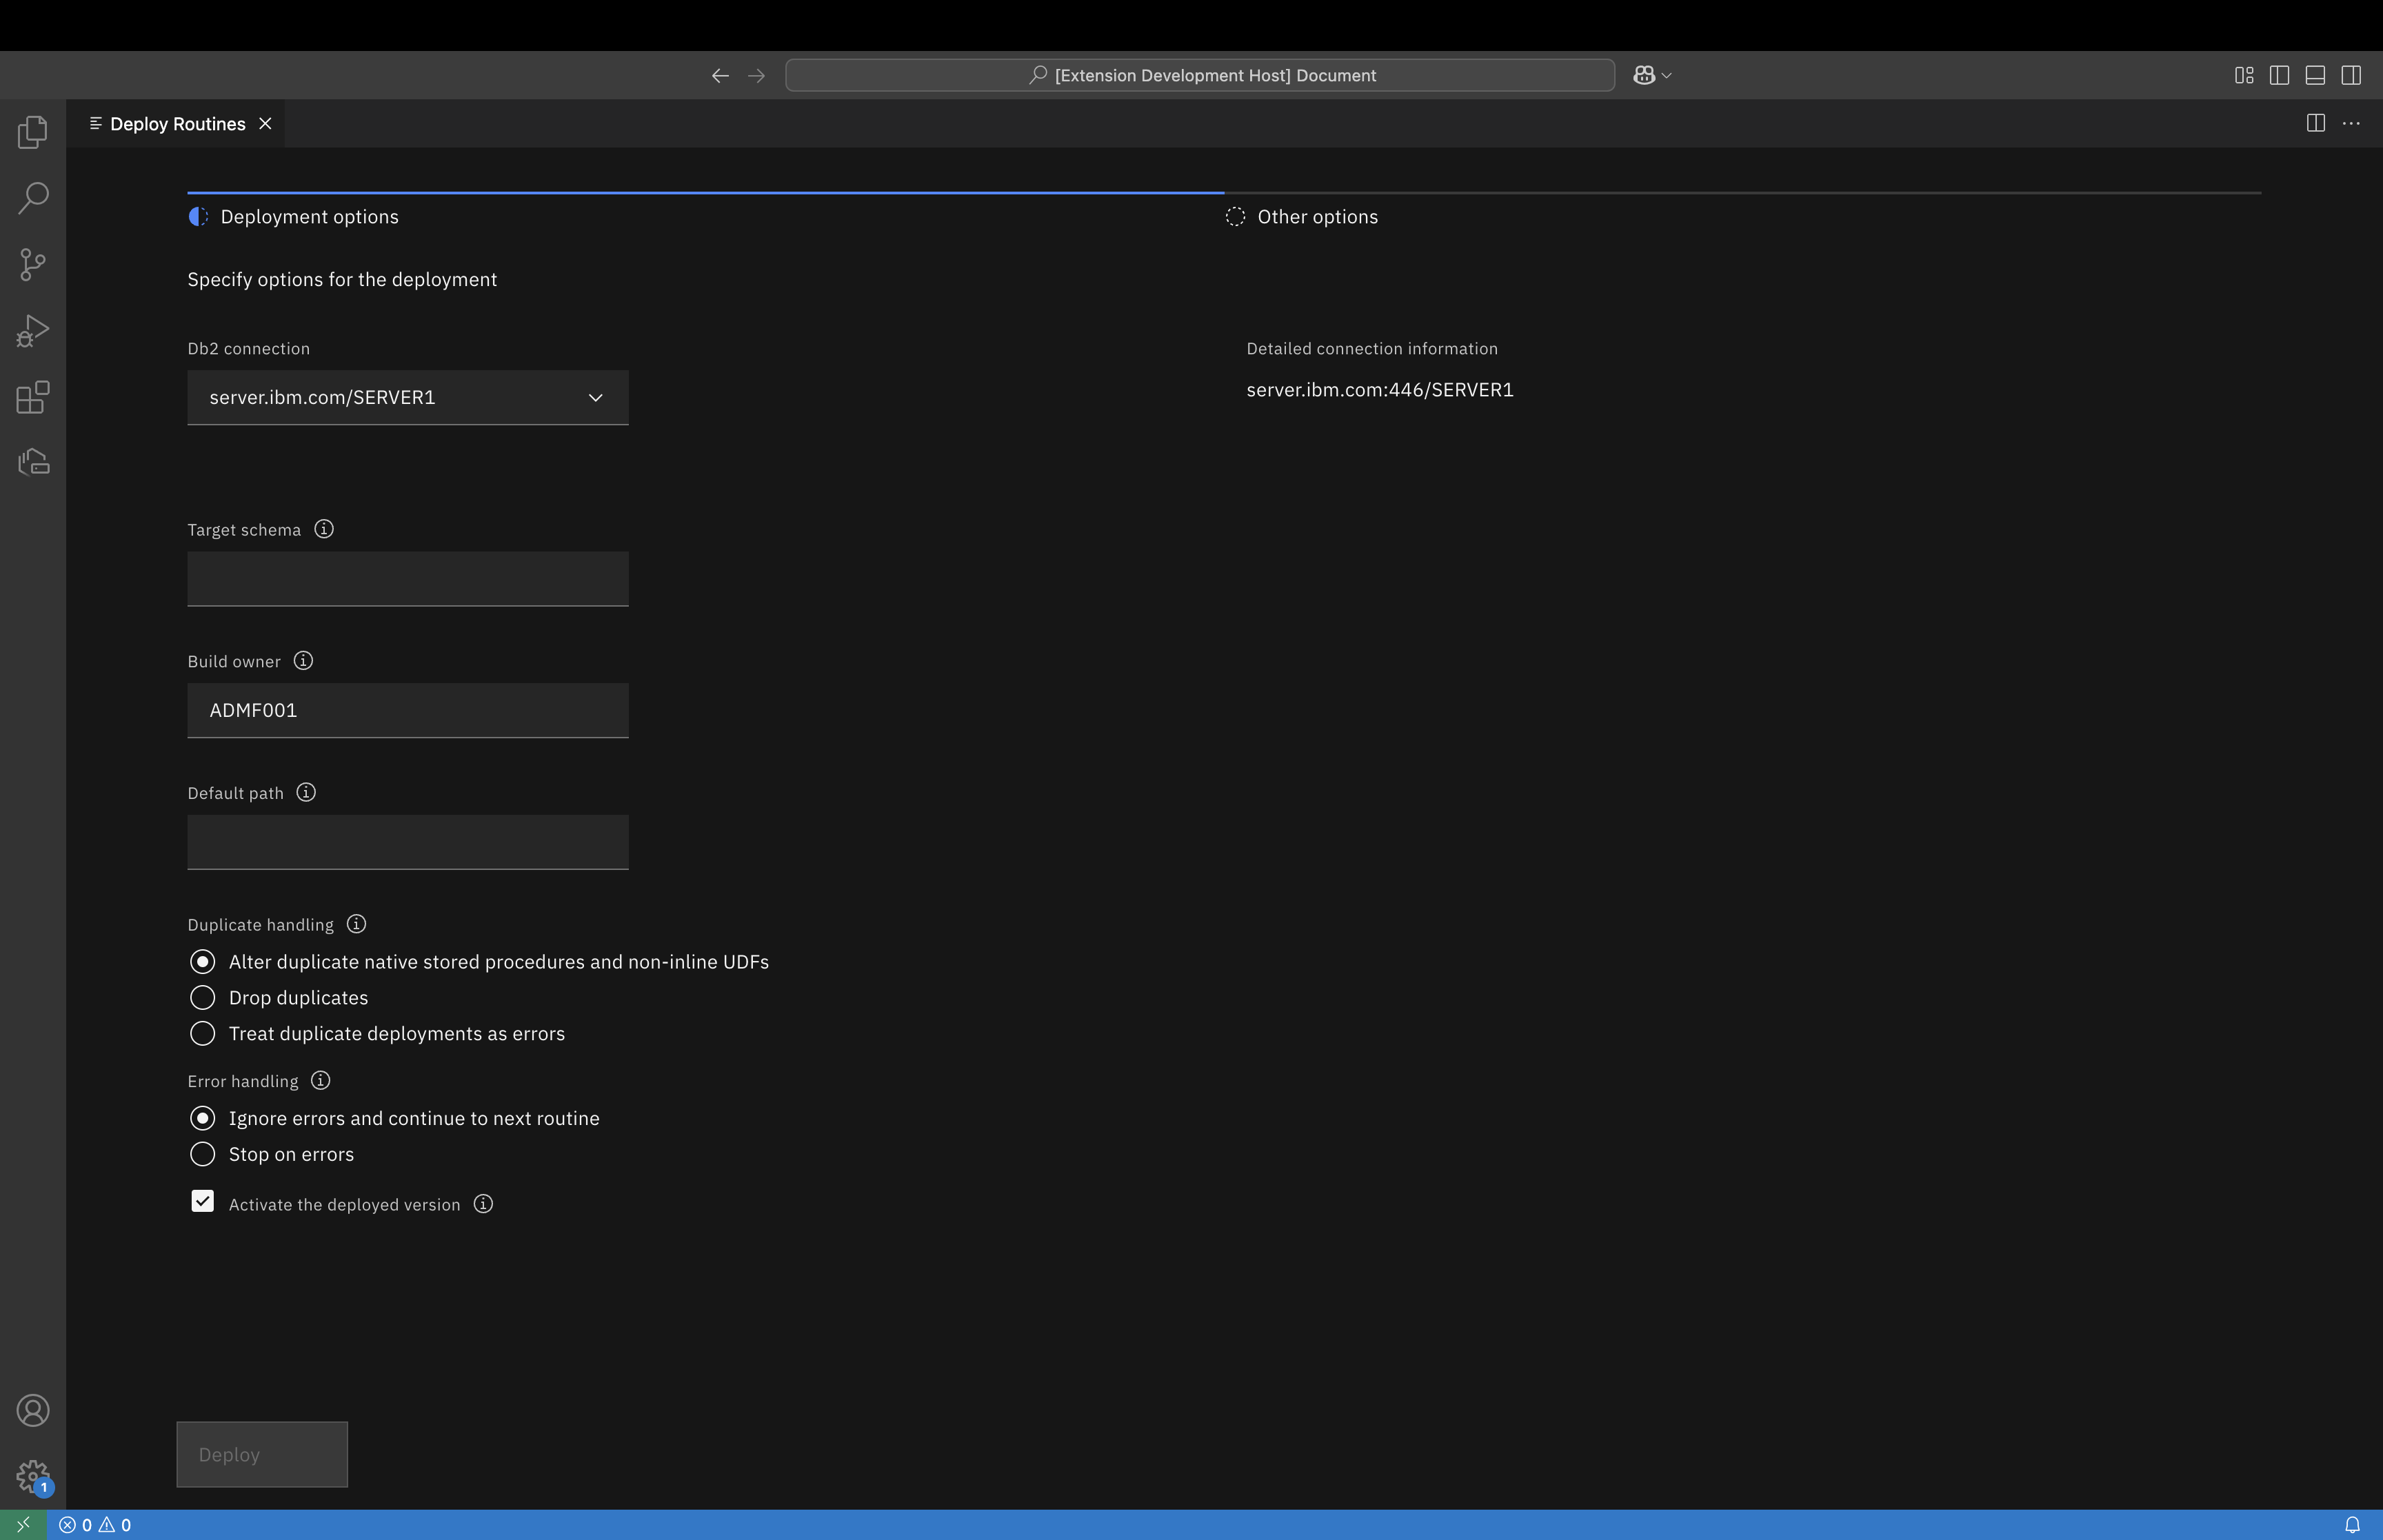2383x1540 pixels.
Task: Click the errors and warnings status indicator
Action: 95,1525
